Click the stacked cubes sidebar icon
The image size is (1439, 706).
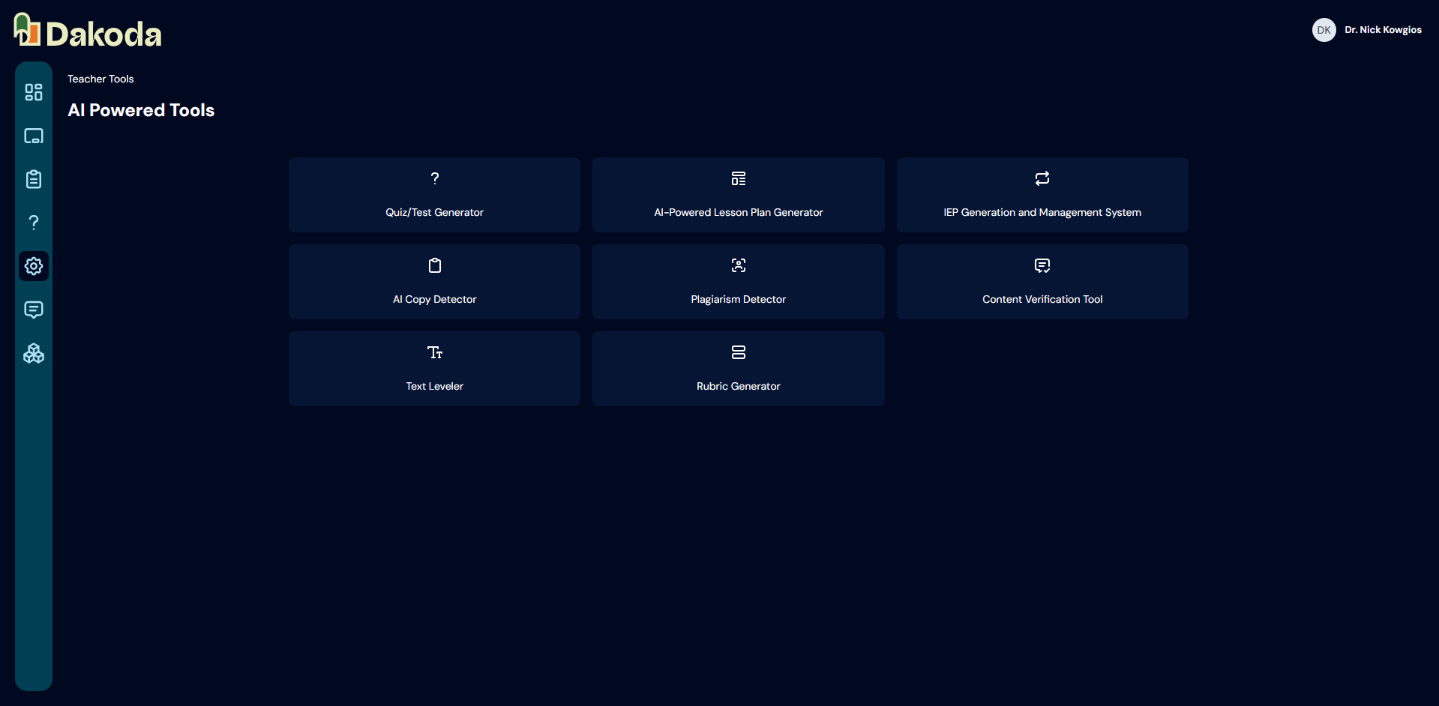click(x=34, y=353)
